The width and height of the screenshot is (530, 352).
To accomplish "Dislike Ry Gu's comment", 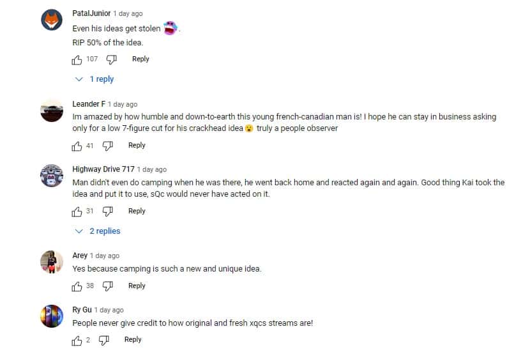I will pyautogui.click(x=103, y=340).
